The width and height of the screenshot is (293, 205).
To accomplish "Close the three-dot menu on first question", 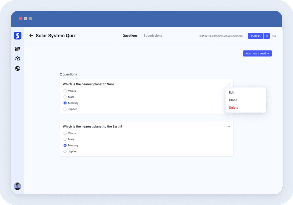I will tap(228, 84).
